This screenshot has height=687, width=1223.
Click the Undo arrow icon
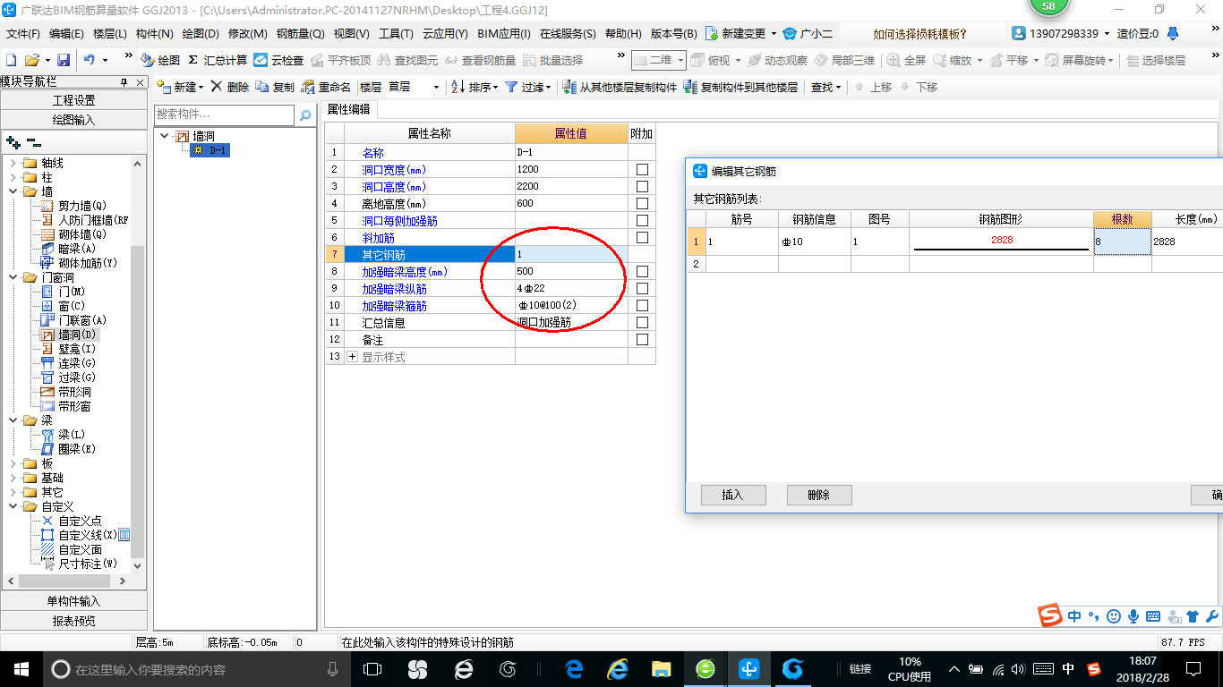click(x=90, y=60)
